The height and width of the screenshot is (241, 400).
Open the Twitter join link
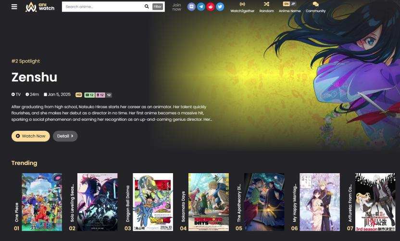(x=220, y=7)
